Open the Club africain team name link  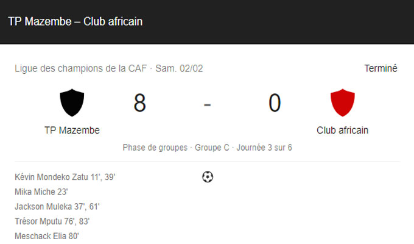[342, 130]
